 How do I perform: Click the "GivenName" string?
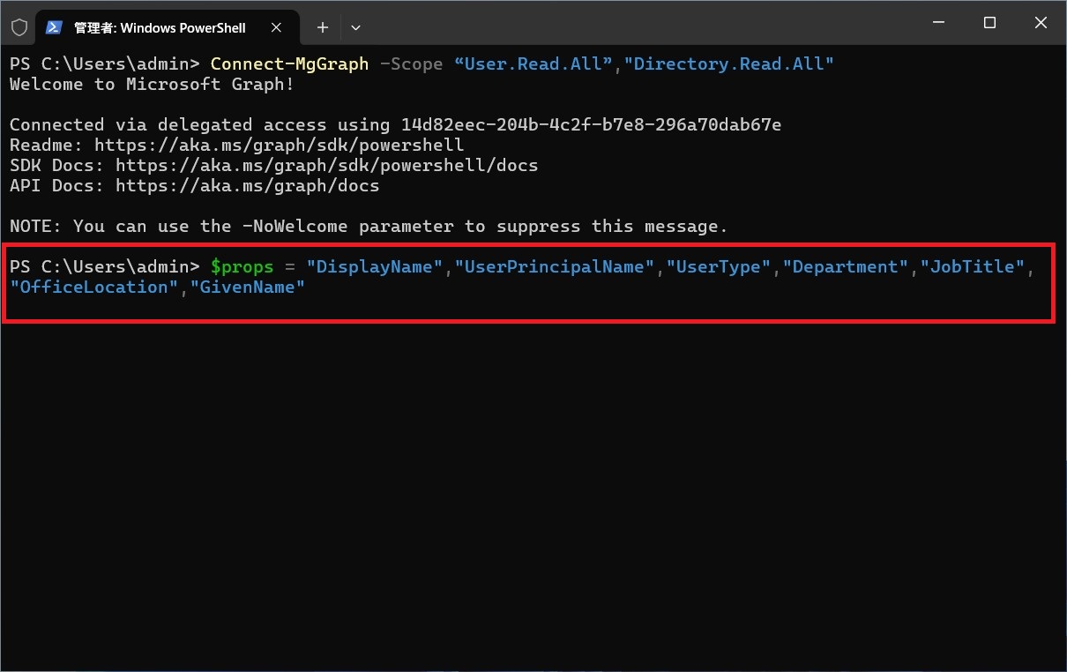point(247,287)
